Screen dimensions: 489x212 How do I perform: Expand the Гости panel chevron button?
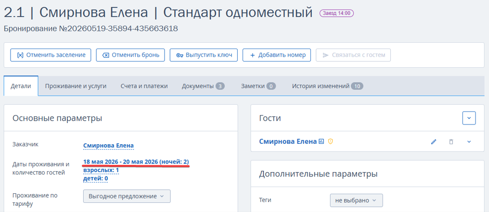[469, 118]
